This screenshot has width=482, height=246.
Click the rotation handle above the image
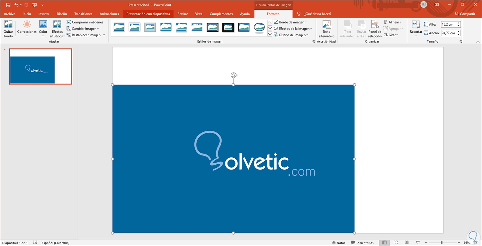pyautogui.click(x=234, y=75)
